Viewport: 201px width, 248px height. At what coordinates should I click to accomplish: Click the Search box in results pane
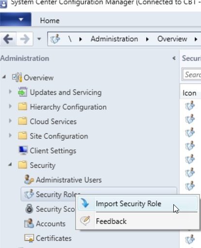coord(192,74)
